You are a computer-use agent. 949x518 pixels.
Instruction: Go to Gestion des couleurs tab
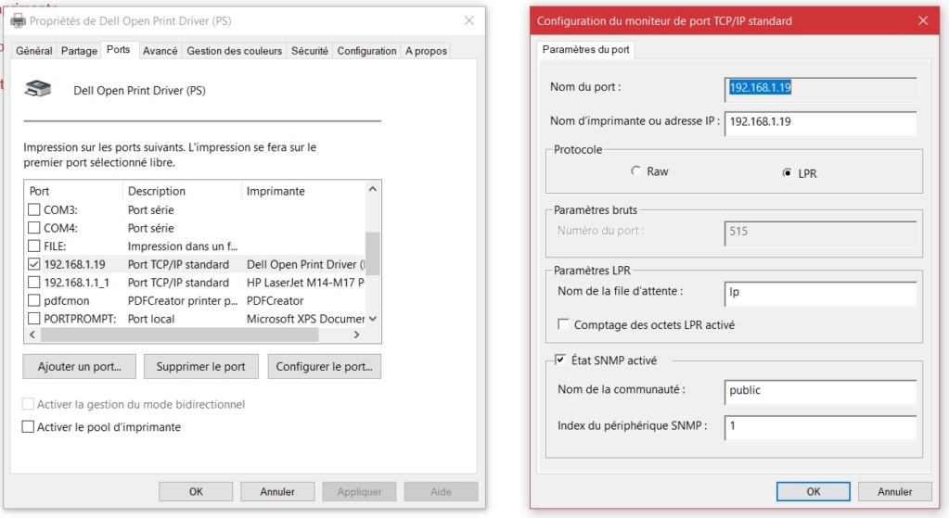tap(234, 51)
